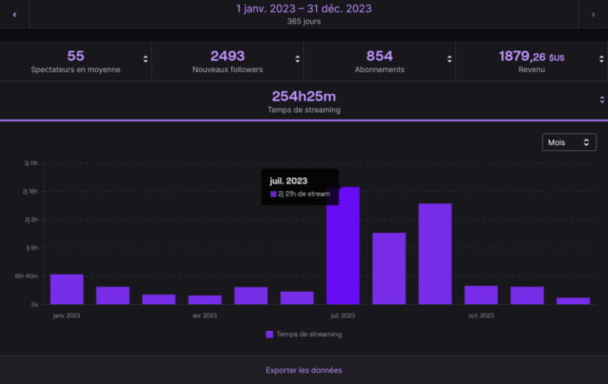
Task: Click the tallest bar right of juil. 2023
Action: [x=435, y=254]
